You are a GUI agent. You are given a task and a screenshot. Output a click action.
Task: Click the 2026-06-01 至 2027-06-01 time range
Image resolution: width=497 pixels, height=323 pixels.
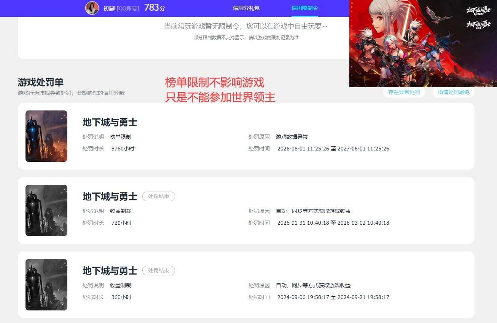(333, 149)
